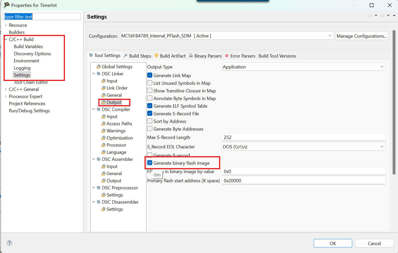Click the Global Settings tool icon
The height and width of the screenshot is (253, 398).
(99, 66)
